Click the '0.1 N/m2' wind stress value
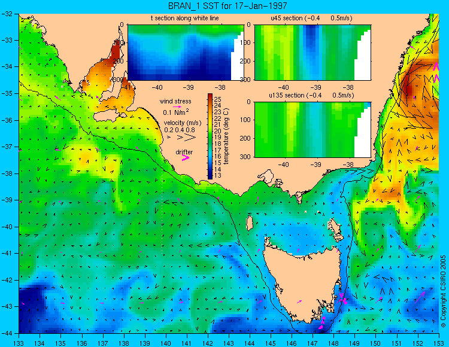The height and width of the screenshot is (347, 449). (x=176, y=112)
